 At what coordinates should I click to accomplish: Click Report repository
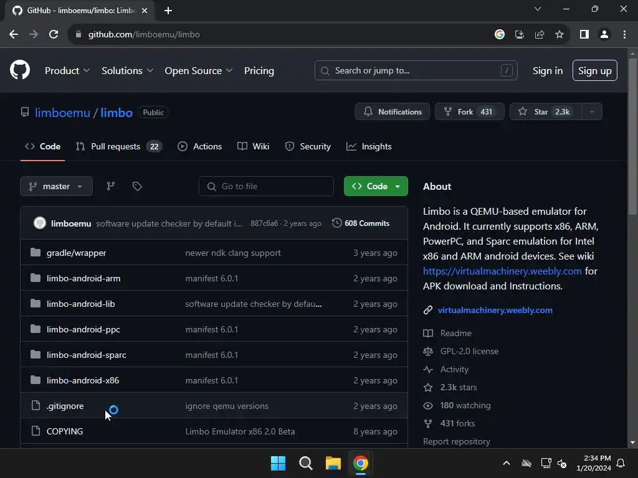point(457,441)
